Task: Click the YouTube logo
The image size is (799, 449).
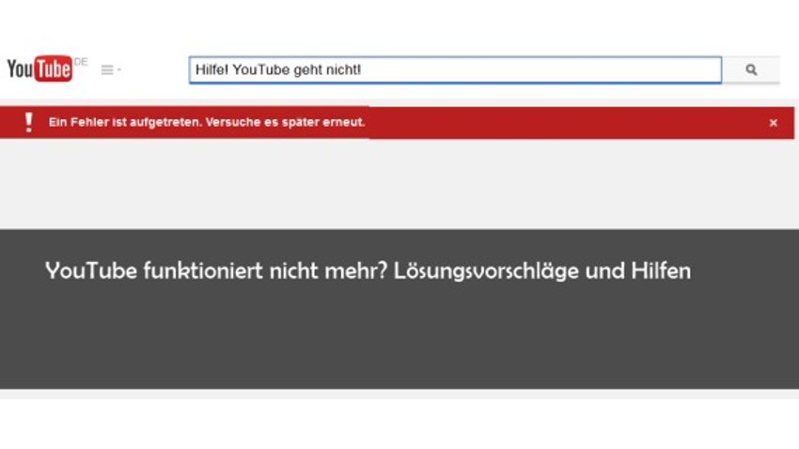Action: [39, 69]
